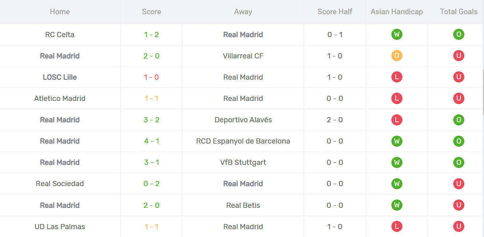Toggle the L badge in UD Las Palmas row
Image resolution: width=484 pixels, height=237 pixels.
tap(397, 226)
